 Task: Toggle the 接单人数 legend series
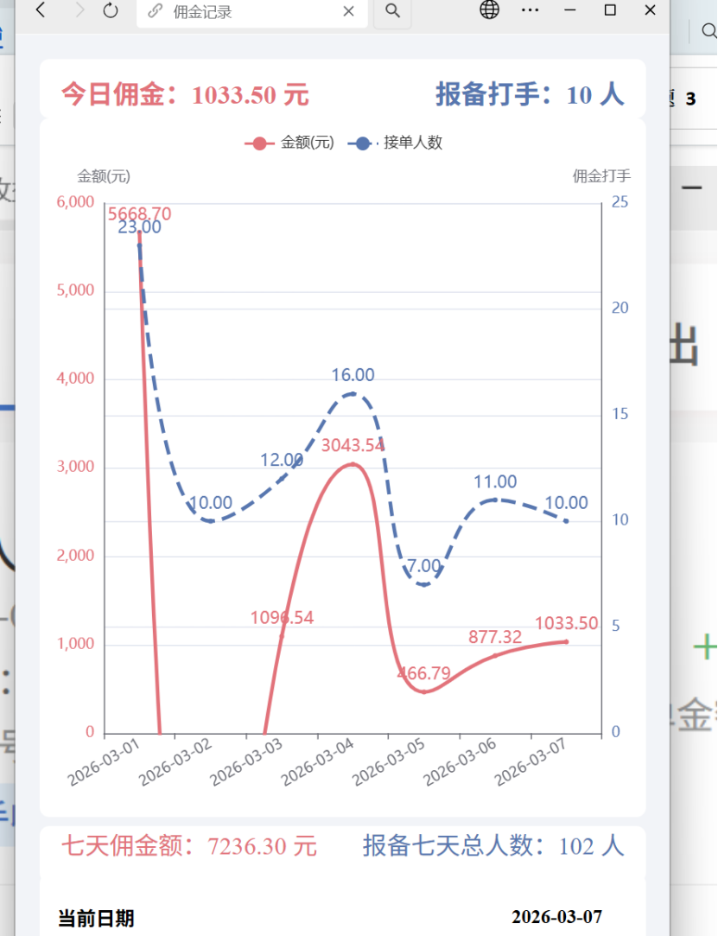click(x=396, y=143)
